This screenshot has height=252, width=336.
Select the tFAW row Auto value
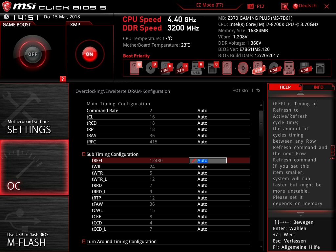click(x=202, y=204)
